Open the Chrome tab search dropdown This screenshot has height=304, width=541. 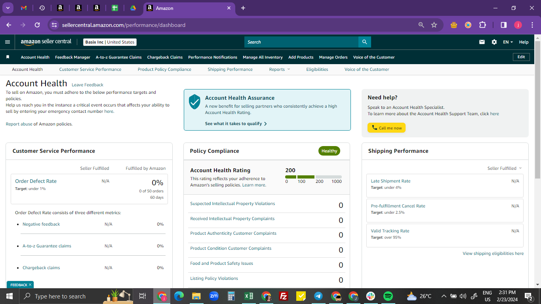click(8, 8)
